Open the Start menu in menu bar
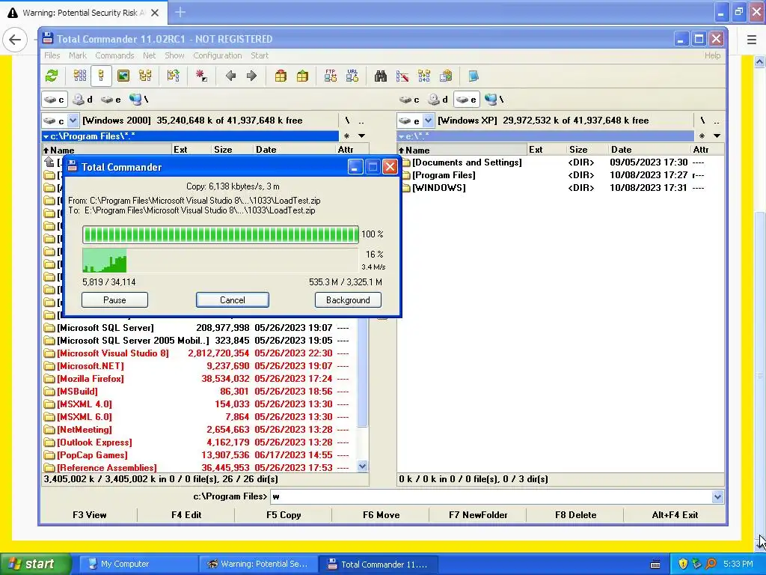766x575 pixels. 260,55
